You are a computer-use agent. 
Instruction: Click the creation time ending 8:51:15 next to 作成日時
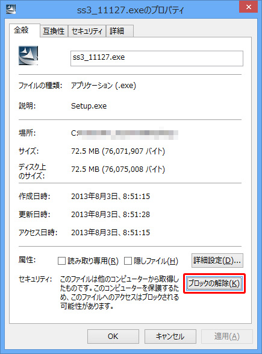(x=110, y=197)
